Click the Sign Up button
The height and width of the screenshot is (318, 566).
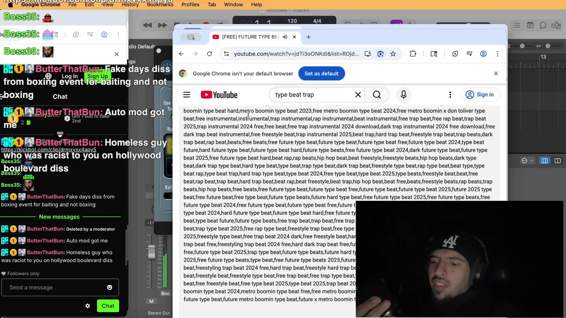pos(97,76)
